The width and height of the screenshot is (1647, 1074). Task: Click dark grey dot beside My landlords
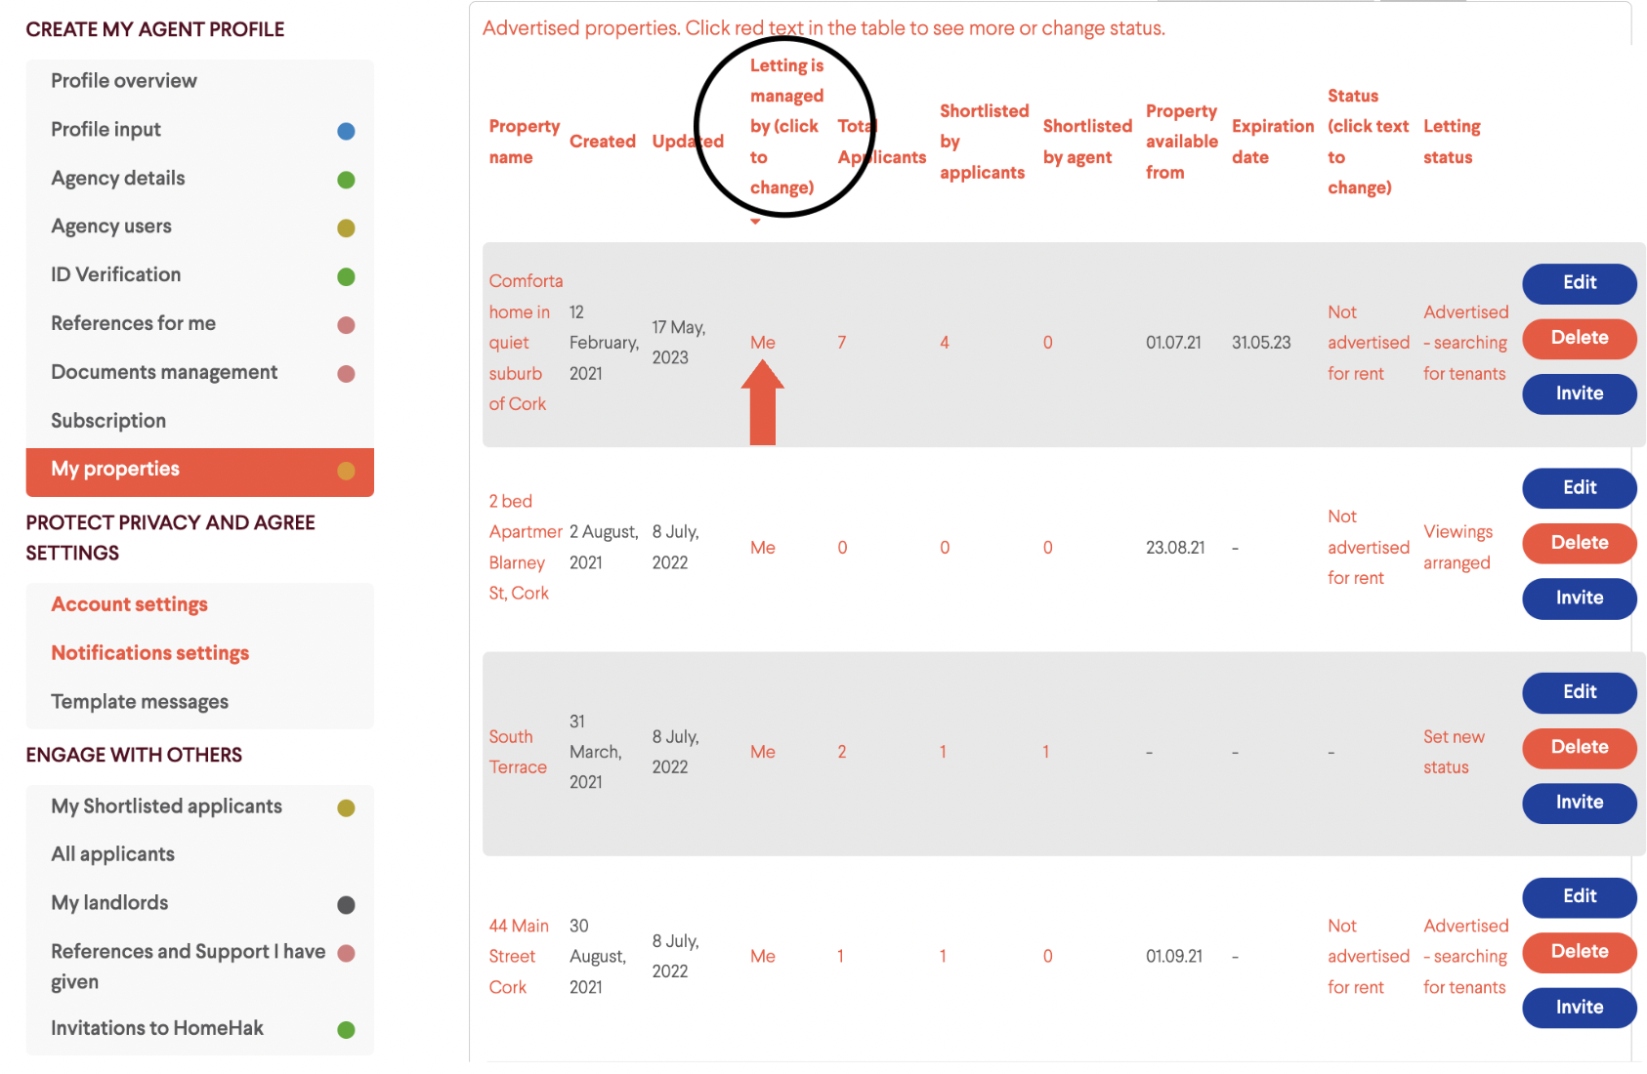346,905
